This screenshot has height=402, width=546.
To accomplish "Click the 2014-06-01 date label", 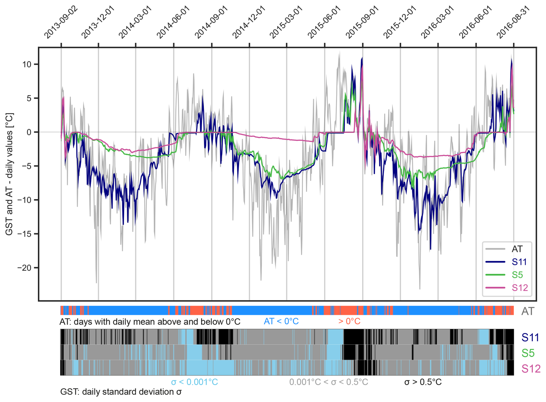I will pos(173,22).
